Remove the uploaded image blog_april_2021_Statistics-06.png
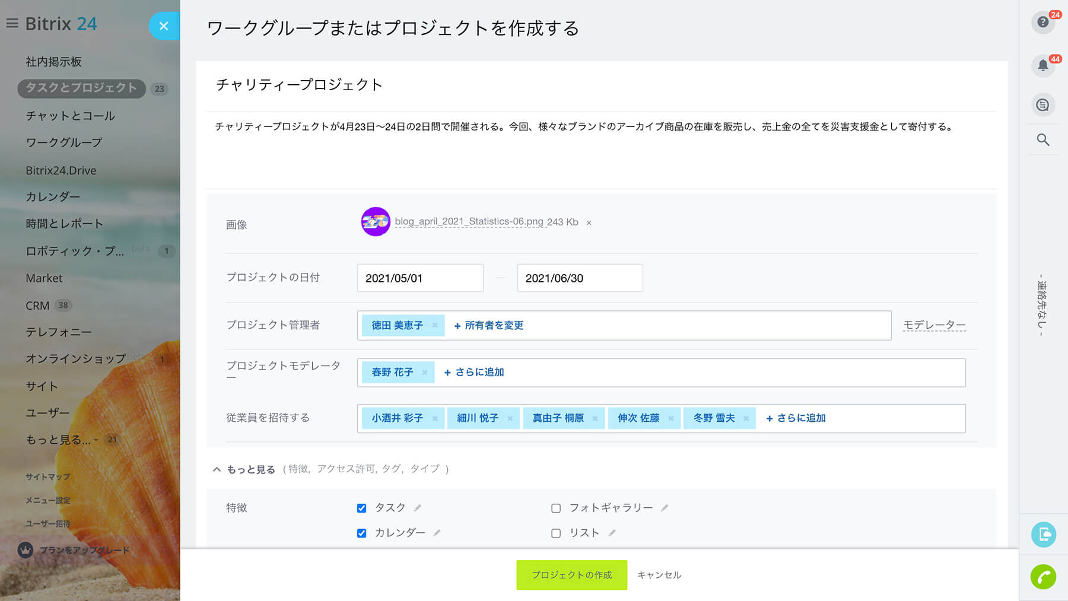Viewport: 1068px width, 601px height. [589, 223]
